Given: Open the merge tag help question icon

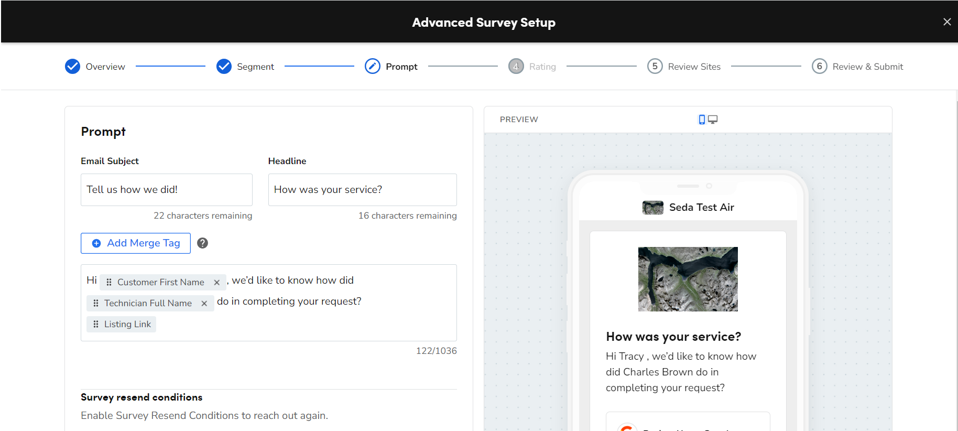Looking at the screenshot, I should click(202, 243).
